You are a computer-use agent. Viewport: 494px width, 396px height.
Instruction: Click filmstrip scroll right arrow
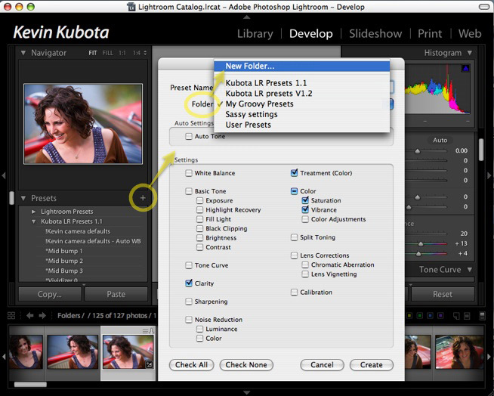coord(489,357)
